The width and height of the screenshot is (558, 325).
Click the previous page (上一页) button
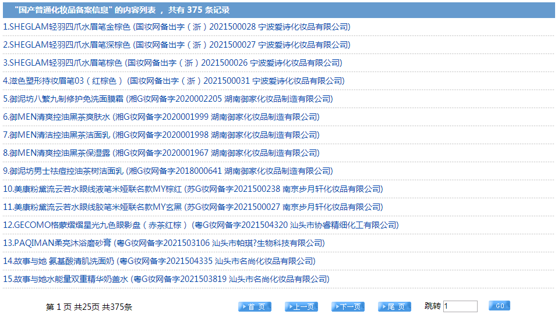(x=301, y=306)
